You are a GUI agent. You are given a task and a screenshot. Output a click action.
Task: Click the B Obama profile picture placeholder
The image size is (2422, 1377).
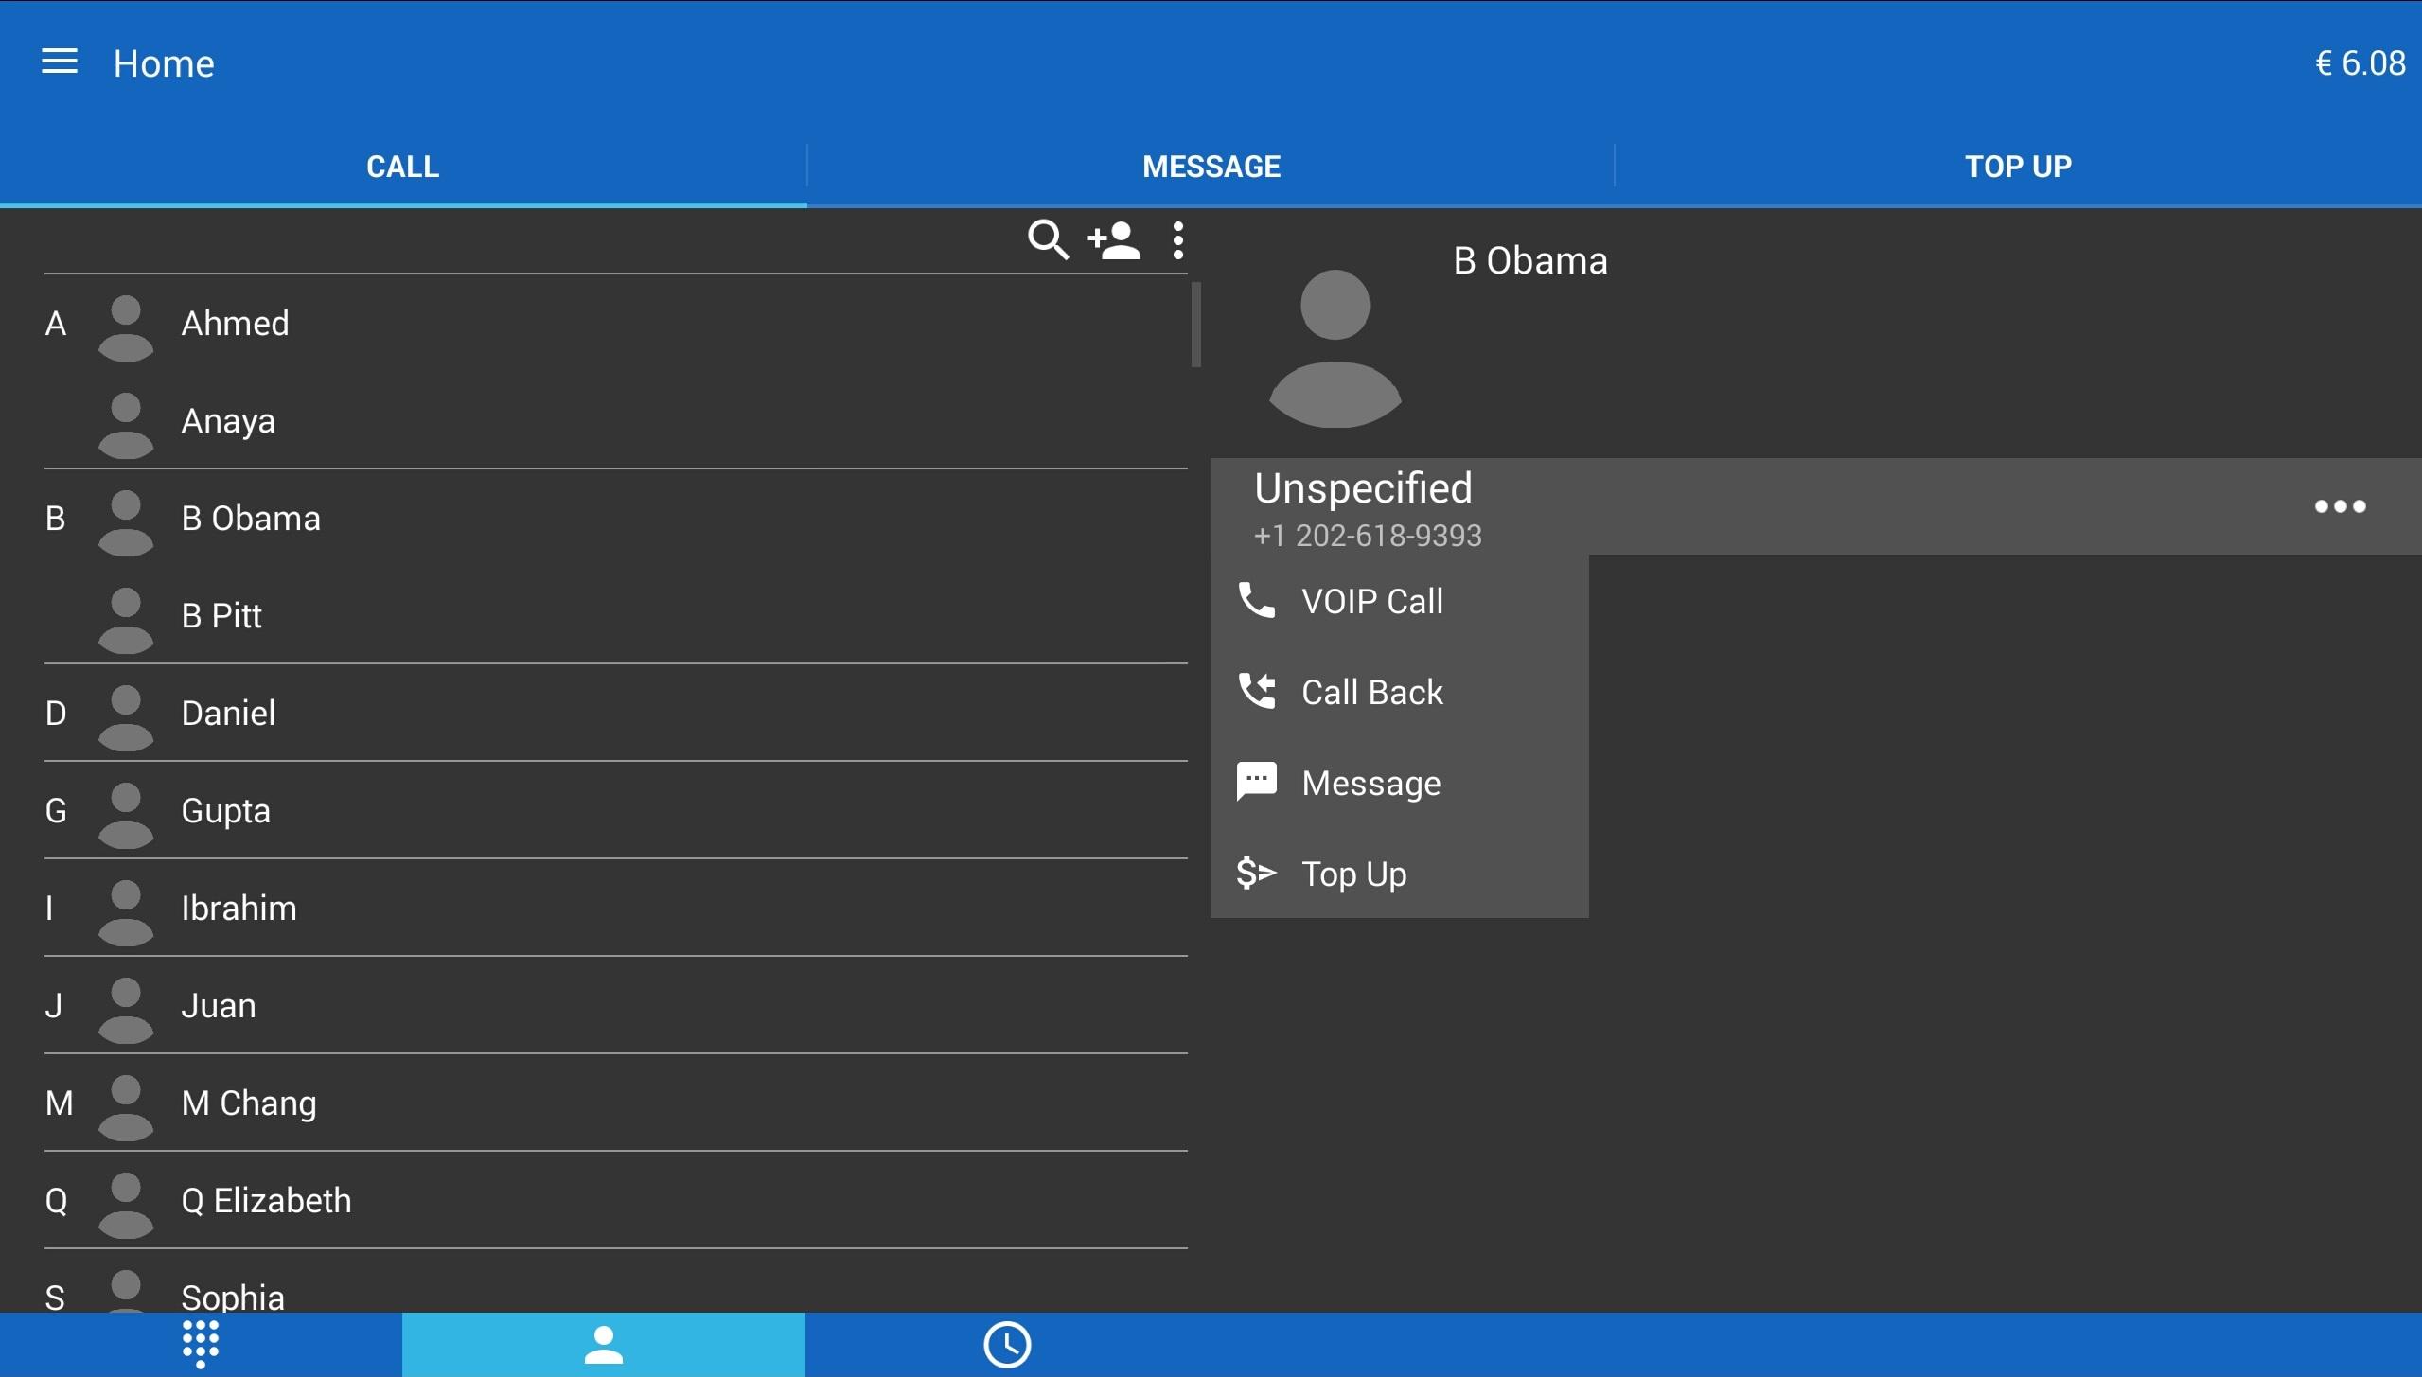coord(1335,348)
